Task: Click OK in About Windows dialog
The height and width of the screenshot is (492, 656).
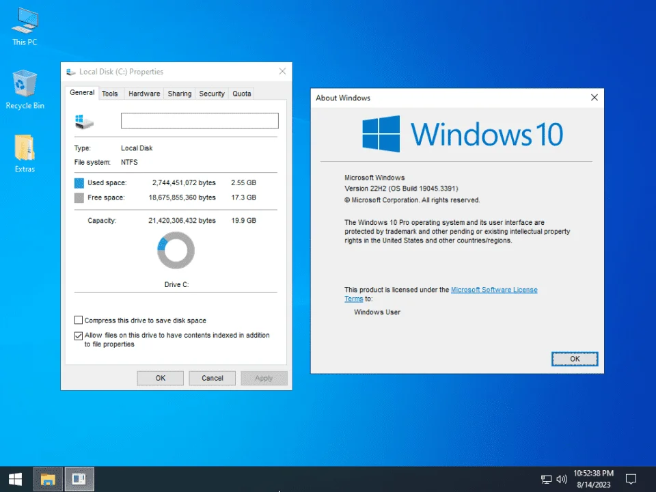Action: [575, 359]
